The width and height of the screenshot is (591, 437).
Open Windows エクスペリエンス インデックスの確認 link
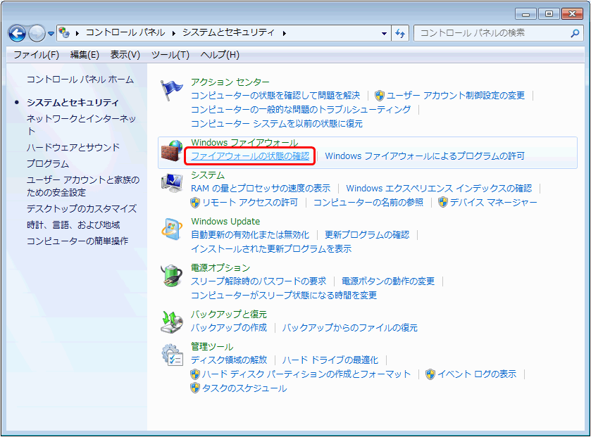click(439, 189)
